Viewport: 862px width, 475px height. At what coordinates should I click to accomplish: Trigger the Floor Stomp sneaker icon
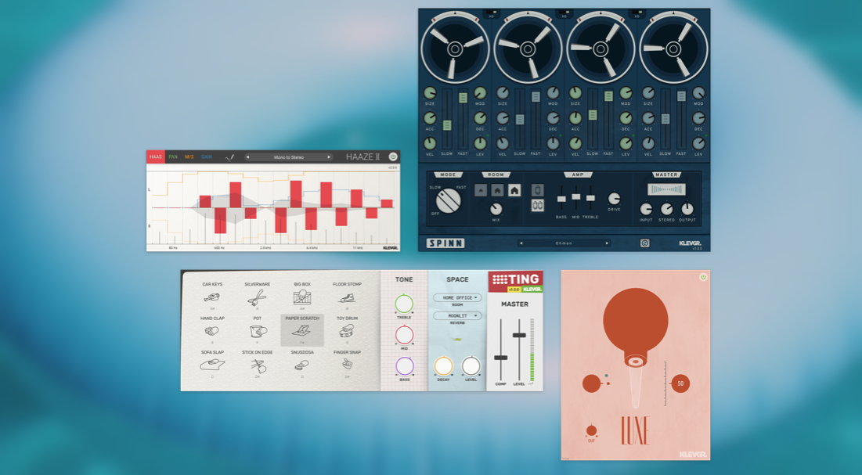point(347,297)
